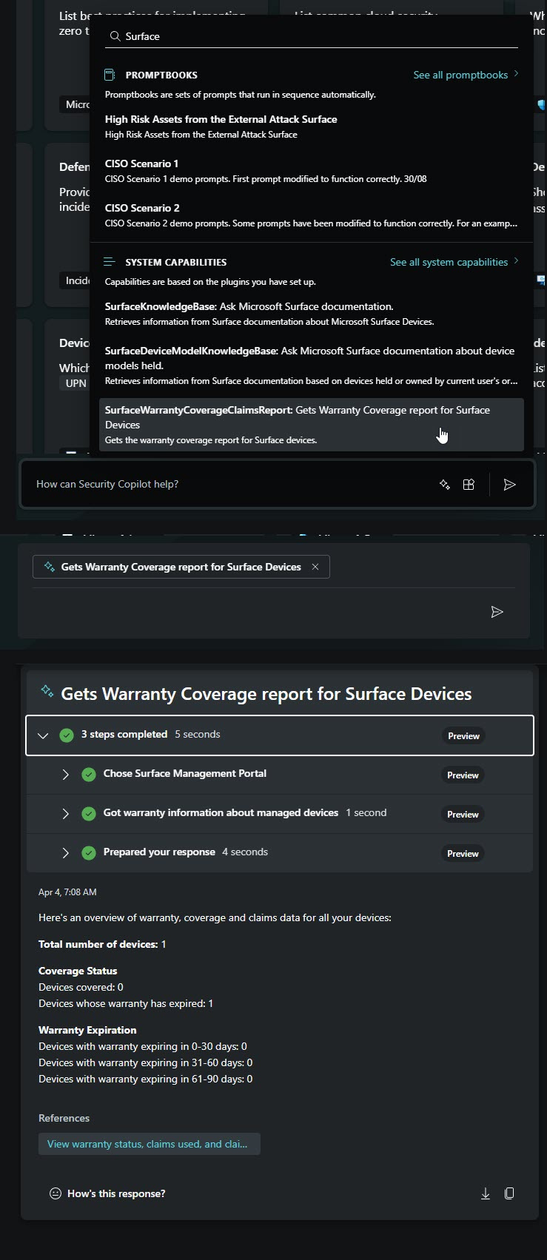Screen dimensions: 547x1260
Task: Click the UPN tag in background card
Action: (75, 383)
